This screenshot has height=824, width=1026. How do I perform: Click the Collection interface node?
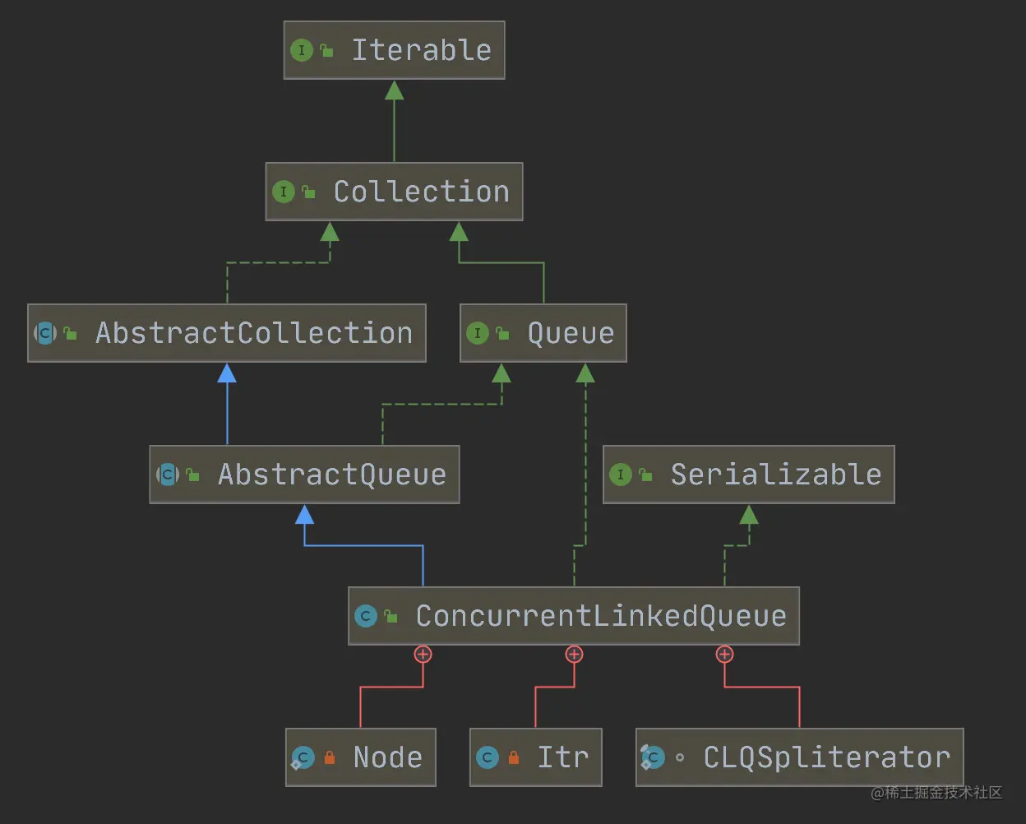pyautogui.click(x=394, y=192)
